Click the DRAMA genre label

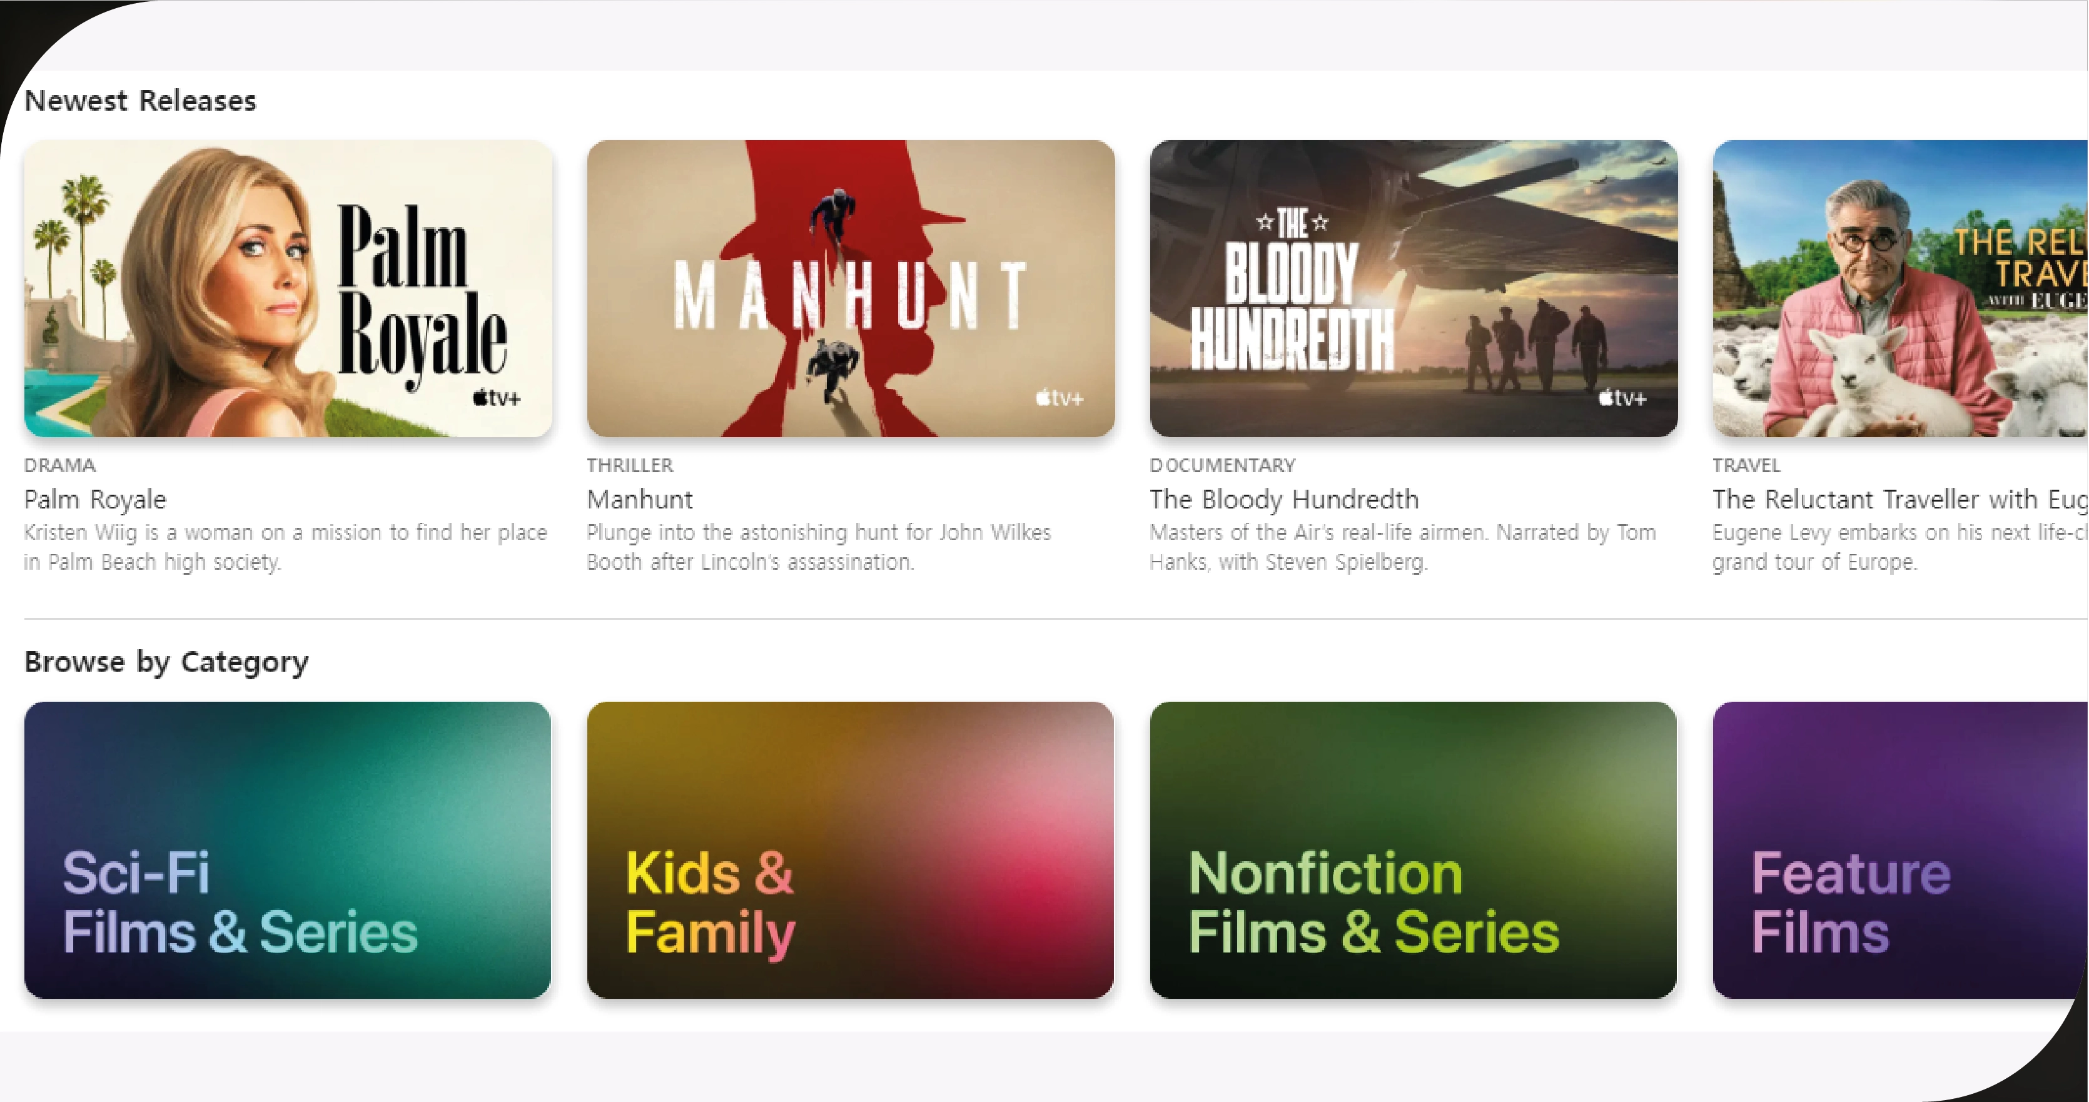[x=60, y=465]
